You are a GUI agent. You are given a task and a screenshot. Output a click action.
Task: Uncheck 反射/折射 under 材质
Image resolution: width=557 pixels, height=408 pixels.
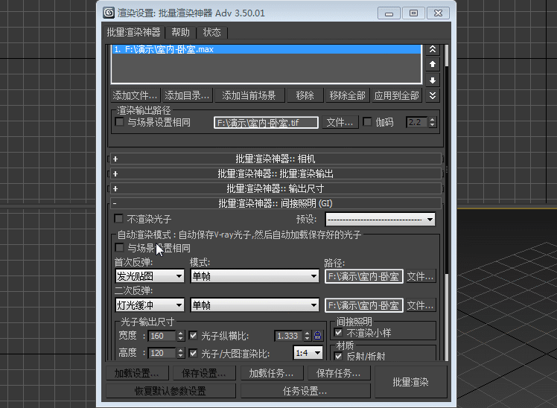[x=339, y=356]
